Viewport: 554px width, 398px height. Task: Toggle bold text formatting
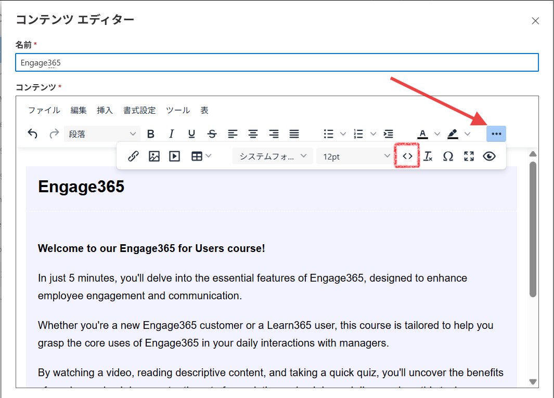click(x=150, y=134)
